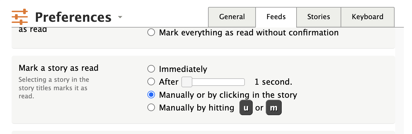The width and height of the screenshot is (412, 134).
Task: Click the "m" keyboard key icon
Action: (x=274, y=108)
